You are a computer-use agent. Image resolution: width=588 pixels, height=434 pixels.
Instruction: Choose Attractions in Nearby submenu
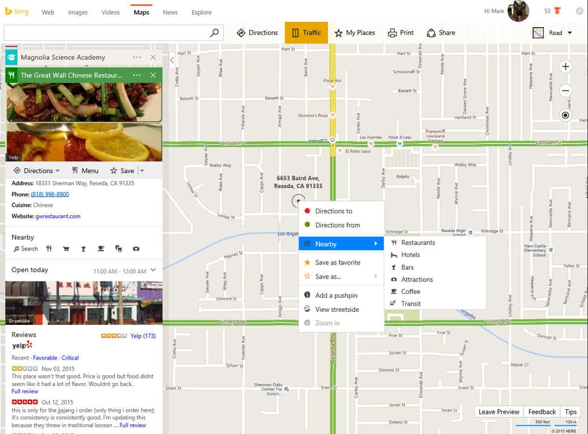point(435,280)
